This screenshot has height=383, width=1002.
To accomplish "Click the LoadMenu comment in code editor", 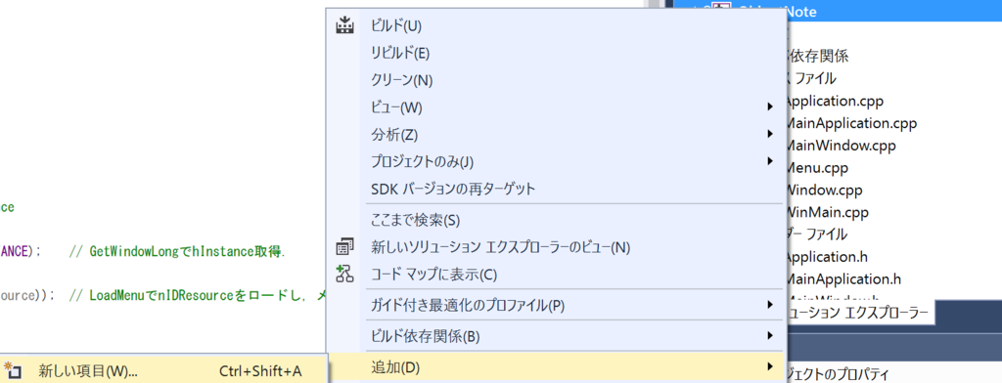I will pyautogui.click(x=198, y=295).
